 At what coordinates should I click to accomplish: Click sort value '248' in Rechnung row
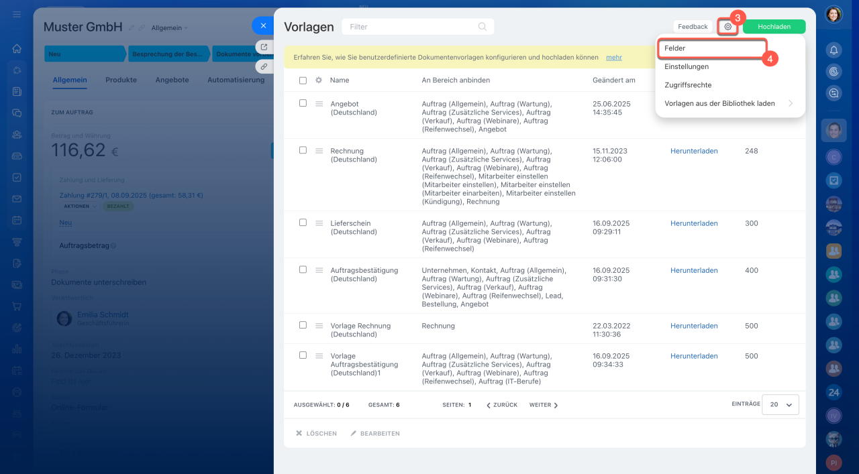(x=751, y=151)
